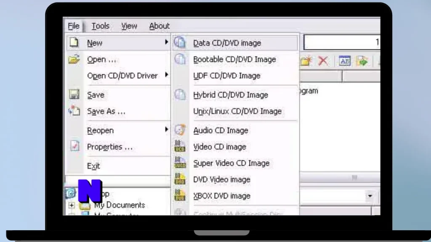Select New in the File menu
This screenshot has width=431, height=242.
(x=118, y=43)
